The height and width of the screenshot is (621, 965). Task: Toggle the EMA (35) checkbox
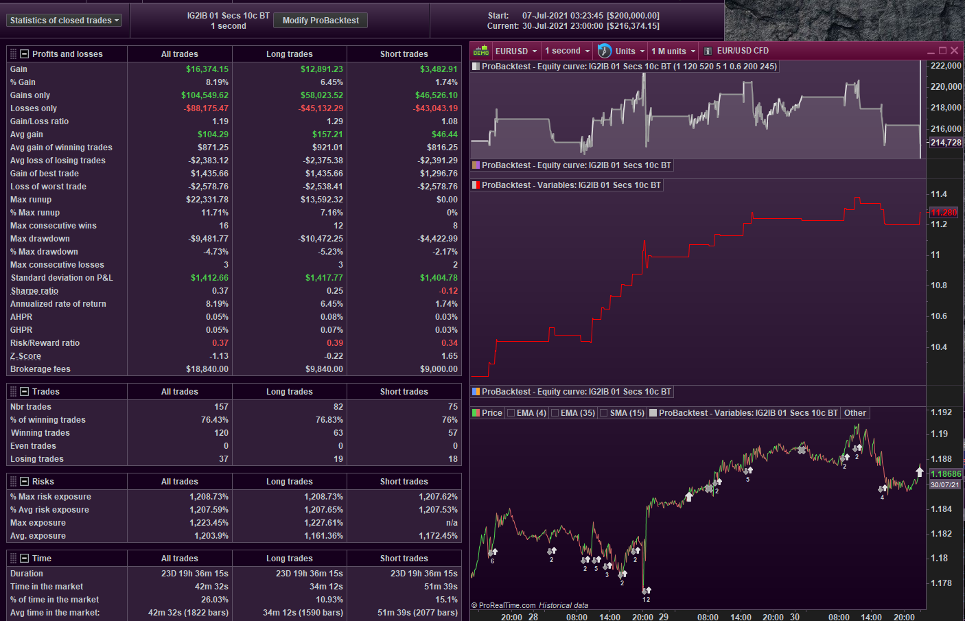(555, 413)
